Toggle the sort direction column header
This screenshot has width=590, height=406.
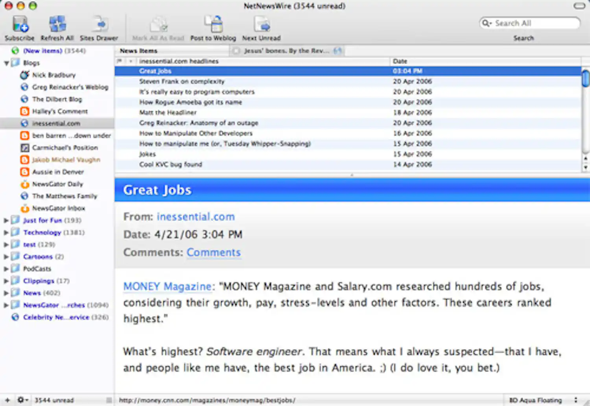click(x=131, y=61)
